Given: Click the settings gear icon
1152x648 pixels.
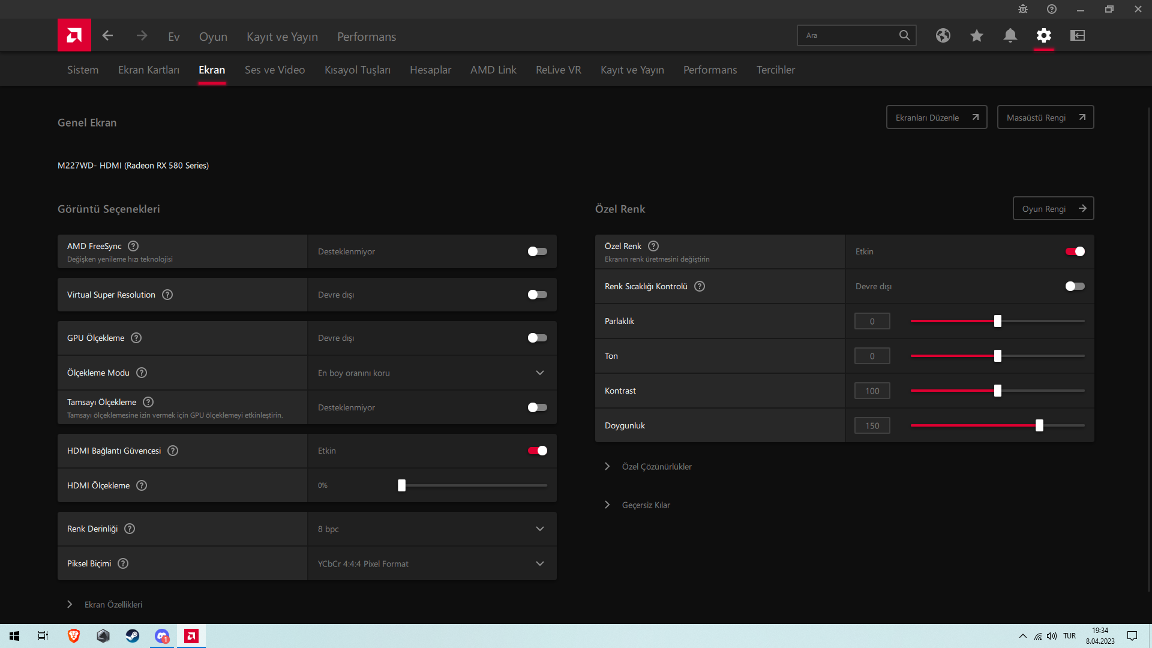Looking at the screenshot, I should [1043, 36].
